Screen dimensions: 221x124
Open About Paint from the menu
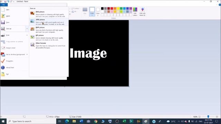click(15, 68)
